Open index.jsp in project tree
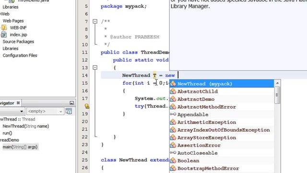The height and width of the screenshot is (173, 307). point(18,35)
